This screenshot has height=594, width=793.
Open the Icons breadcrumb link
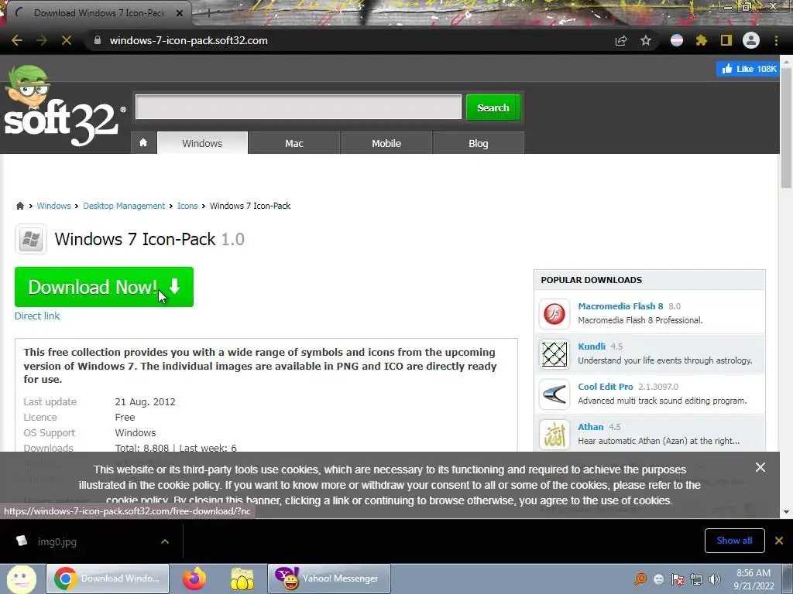187,206
